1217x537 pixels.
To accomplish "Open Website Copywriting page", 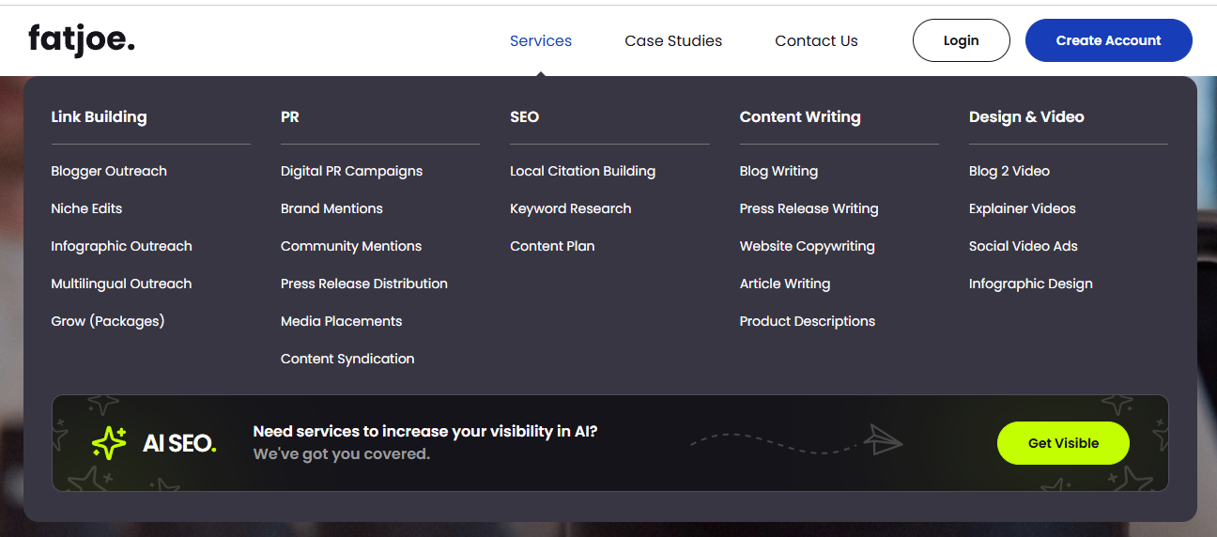I will coord(807,246).
